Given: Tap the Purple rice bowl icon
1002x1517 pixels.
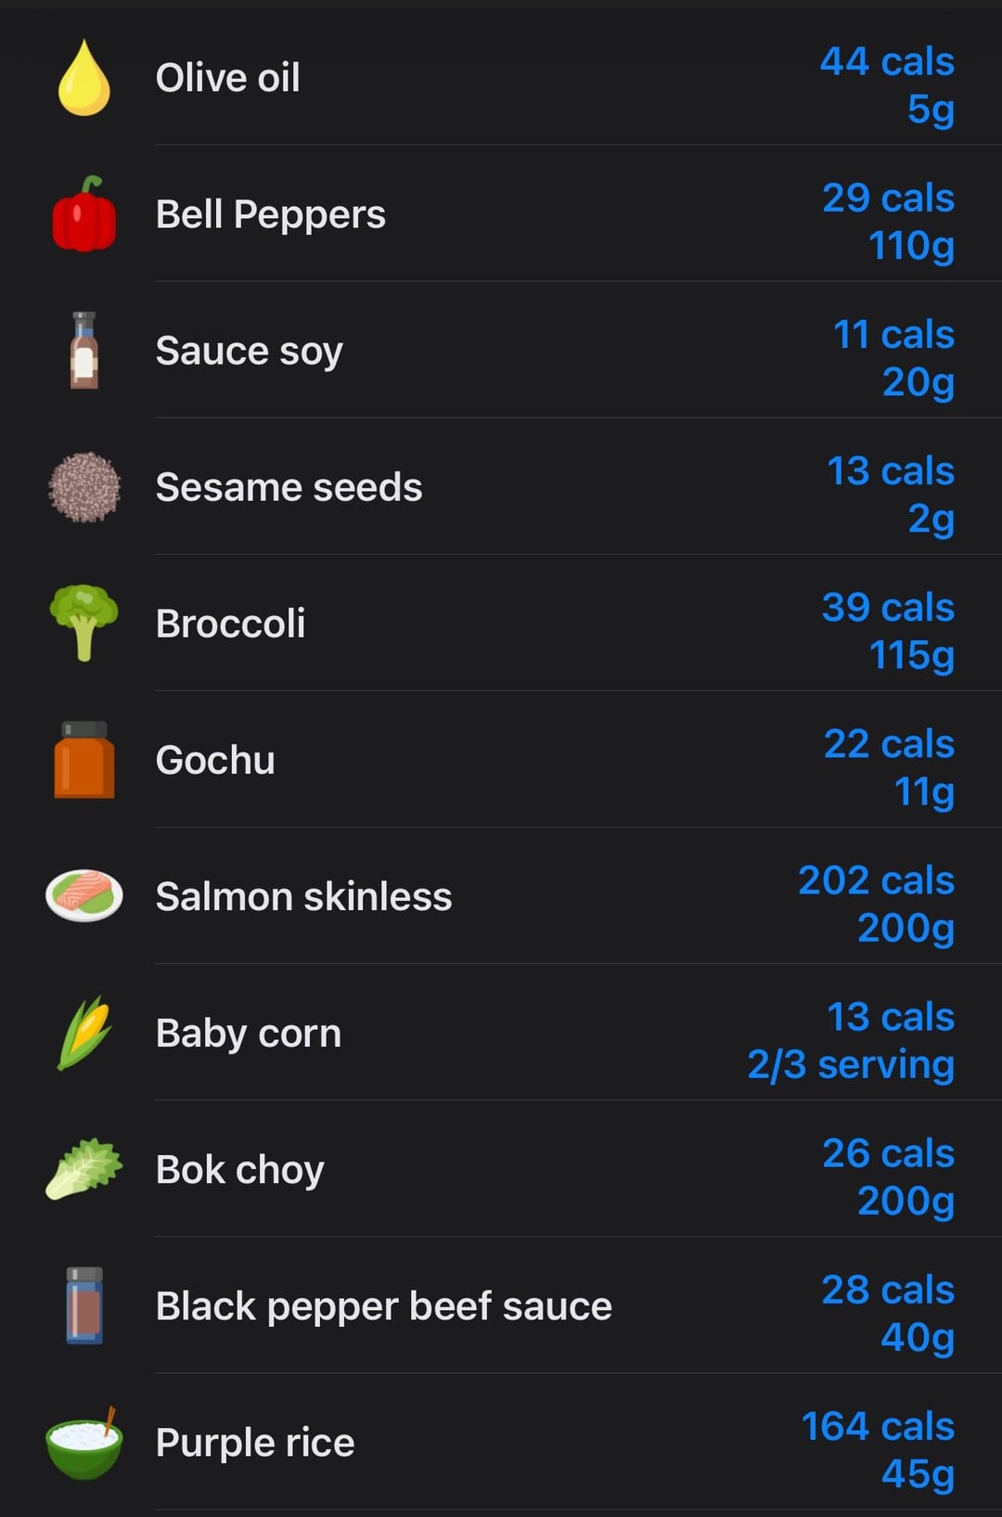Looking at the screenshot, I should coord(84,1442).
